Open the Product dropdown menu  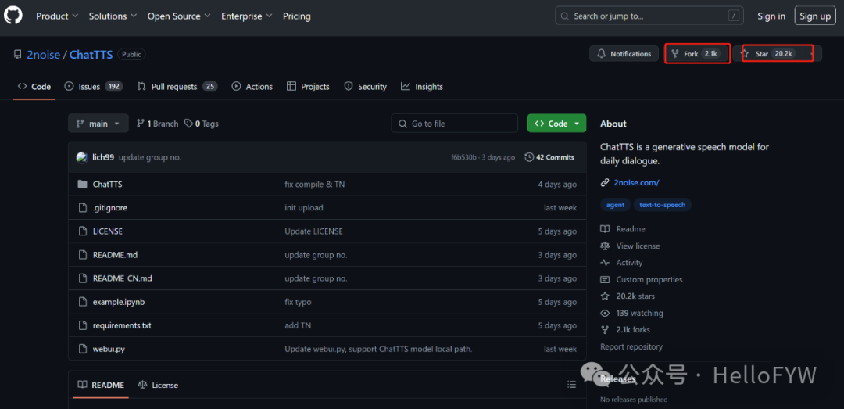[57, 16]
